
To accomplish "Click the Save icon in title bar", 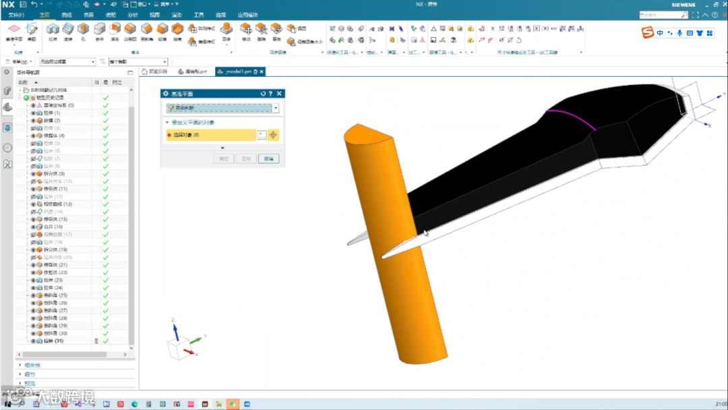I will (x=23, y=4).
